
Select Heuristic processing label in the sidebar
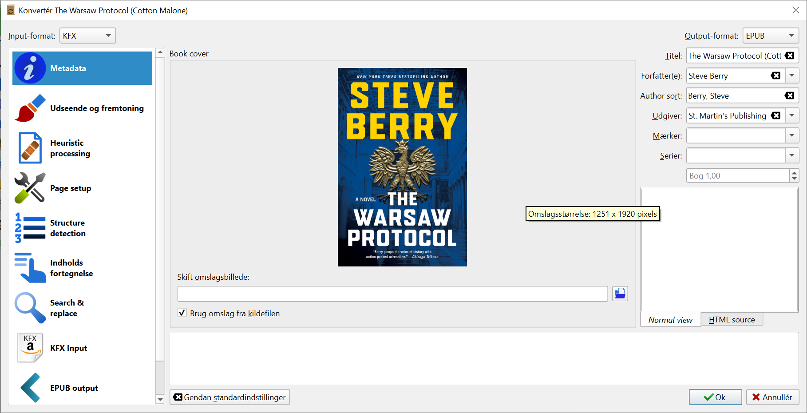pos(70,148)
